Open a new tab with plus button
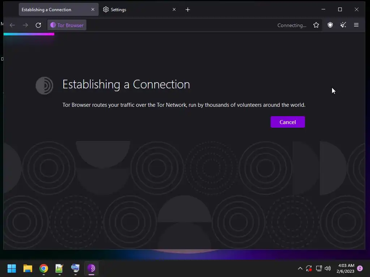Viewport: 370px width, 277px height. click(x=188, y=10)
